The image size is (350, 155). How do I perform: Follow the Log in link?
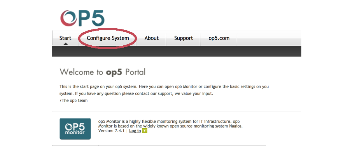pyautogui.click(x=135, y=131)
